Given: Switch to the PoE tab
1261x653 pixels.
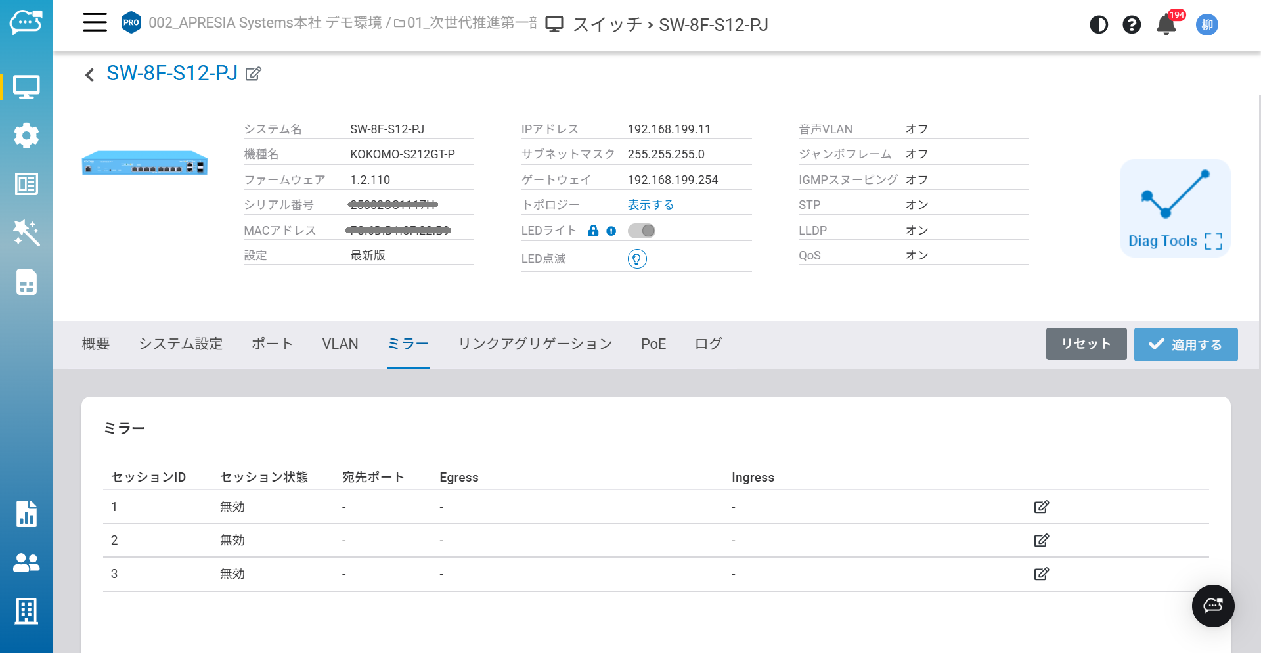Looking at the screenshot, I should point(653,344).
